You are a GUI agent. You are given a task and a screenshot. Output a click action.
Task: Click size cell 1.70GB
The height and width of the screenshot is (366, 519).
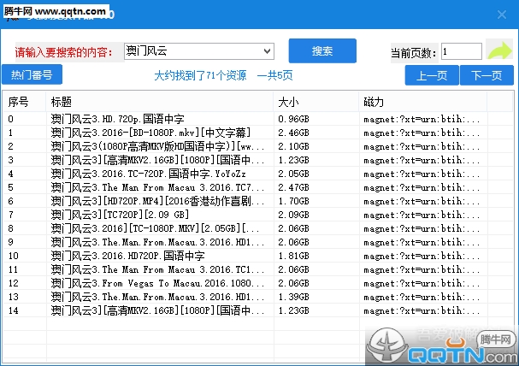pos(293,201)
